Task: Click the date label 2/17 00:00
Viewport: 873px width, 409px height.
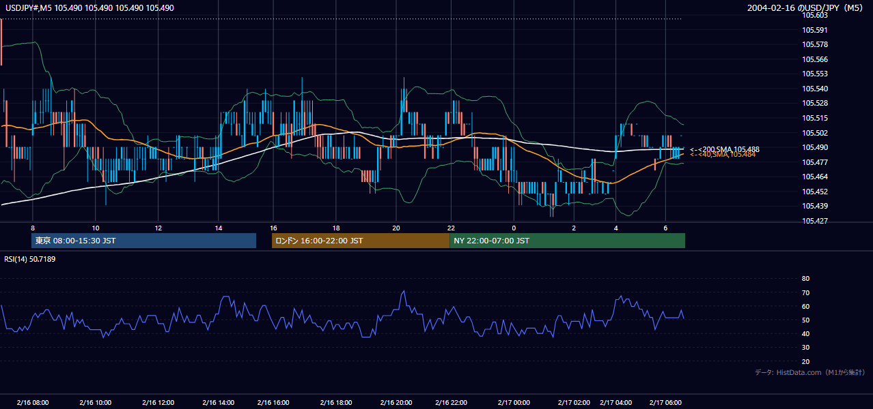Action: pos(514,402)
